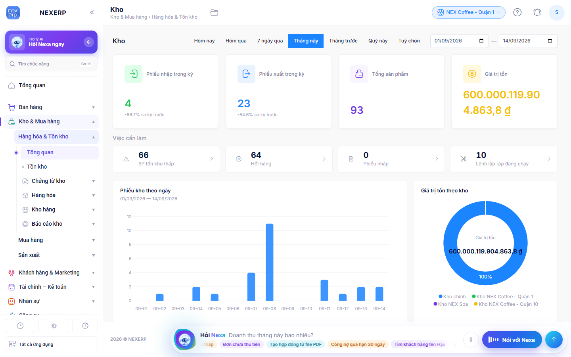Click the Nói với Nexa voice button
This screenshot has width=571, height=357.
[x=512, y=340]
